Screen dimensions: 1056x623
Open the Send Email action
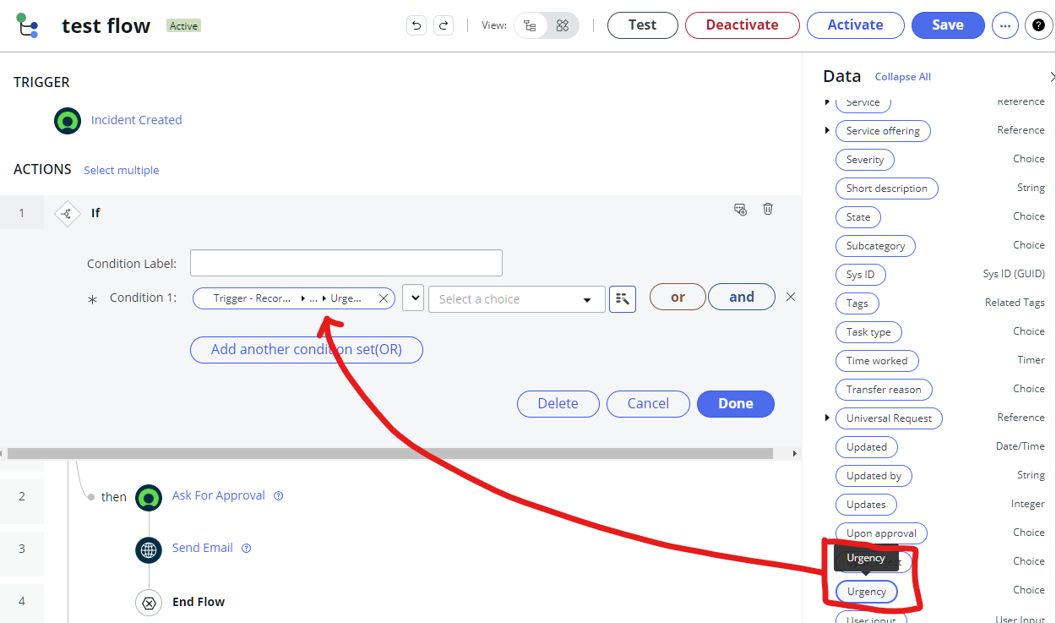(203, 548)
